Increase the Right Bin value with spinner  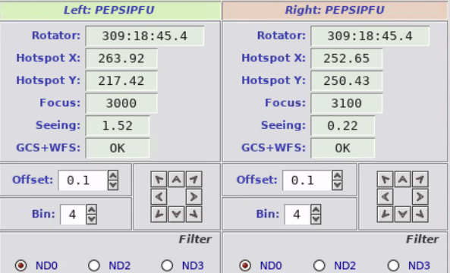(316, 209)
